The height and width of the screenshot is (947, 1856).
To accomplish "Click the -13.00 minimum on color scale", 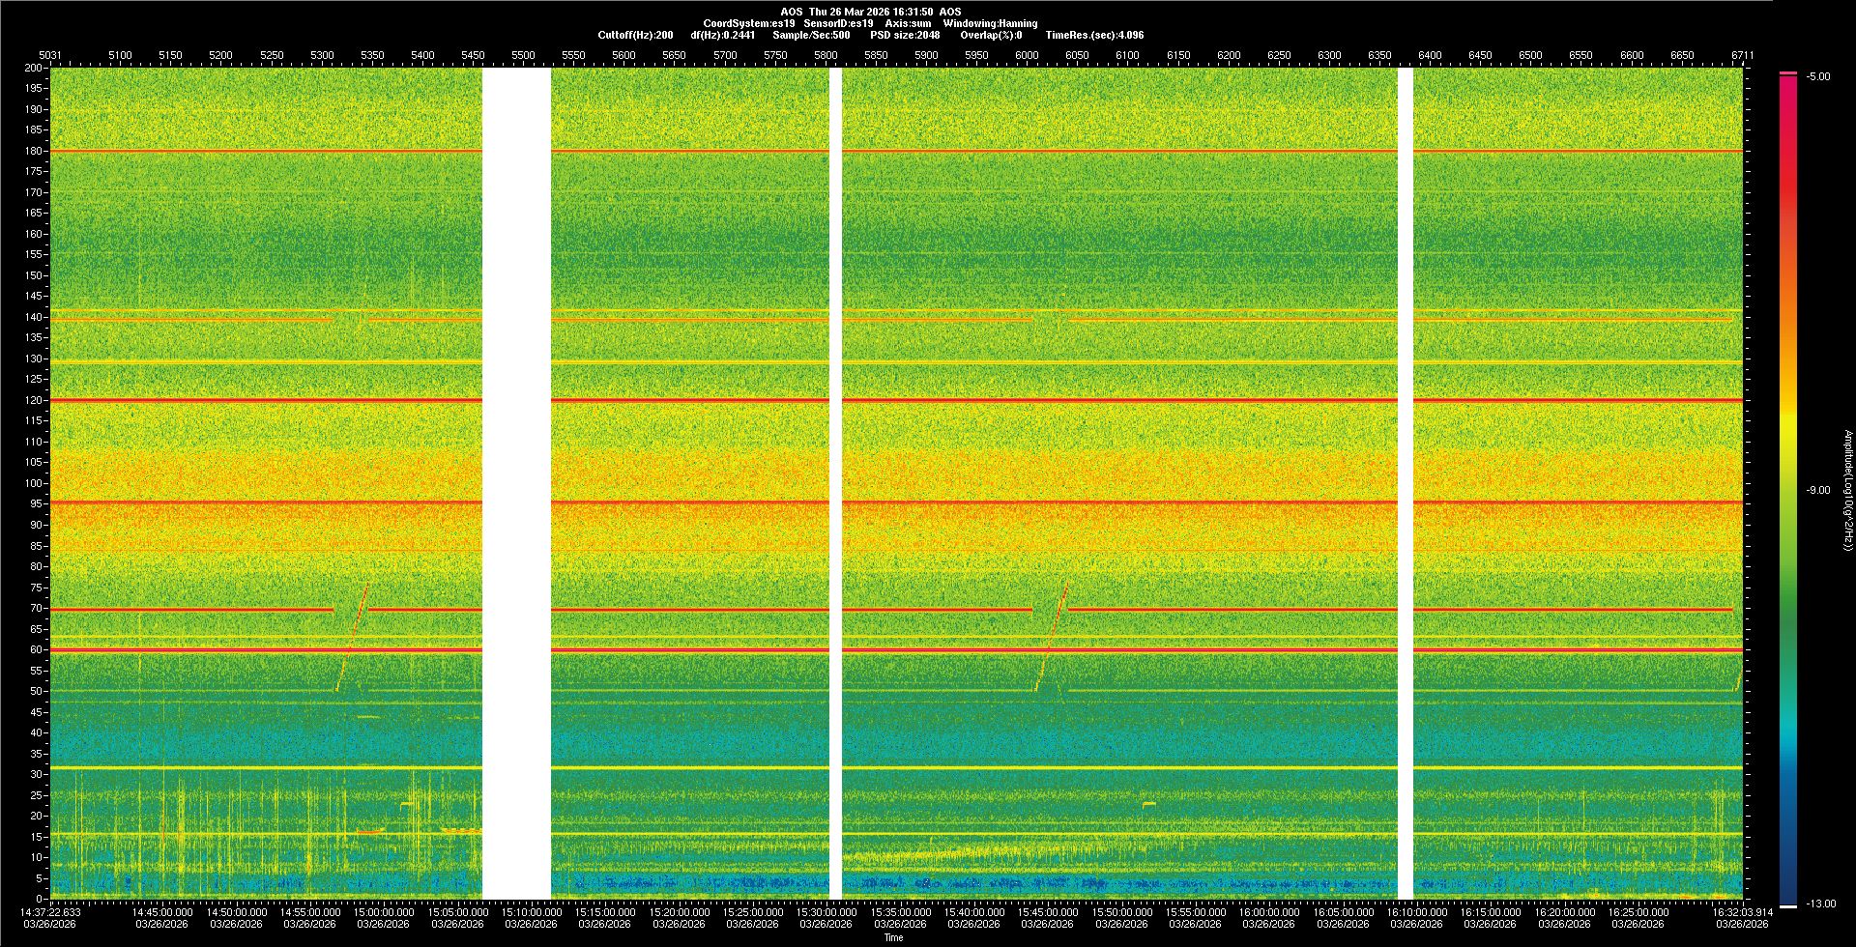I will 1820,904.
